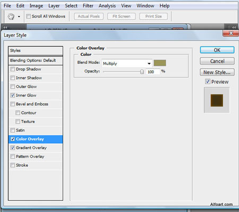Enable the Inner Shadow effect checkbox
This screenshot has width=239, height=212.
point(13,78)
